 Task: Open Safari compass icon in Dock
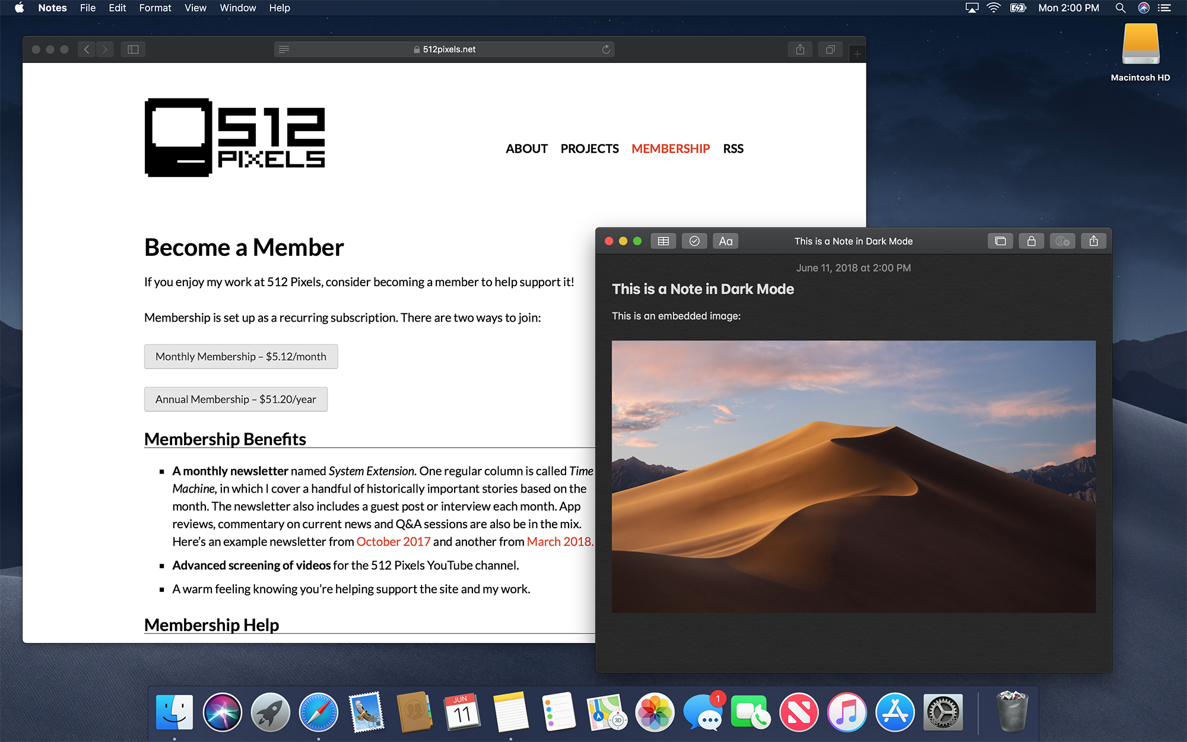tap(319, 712)
